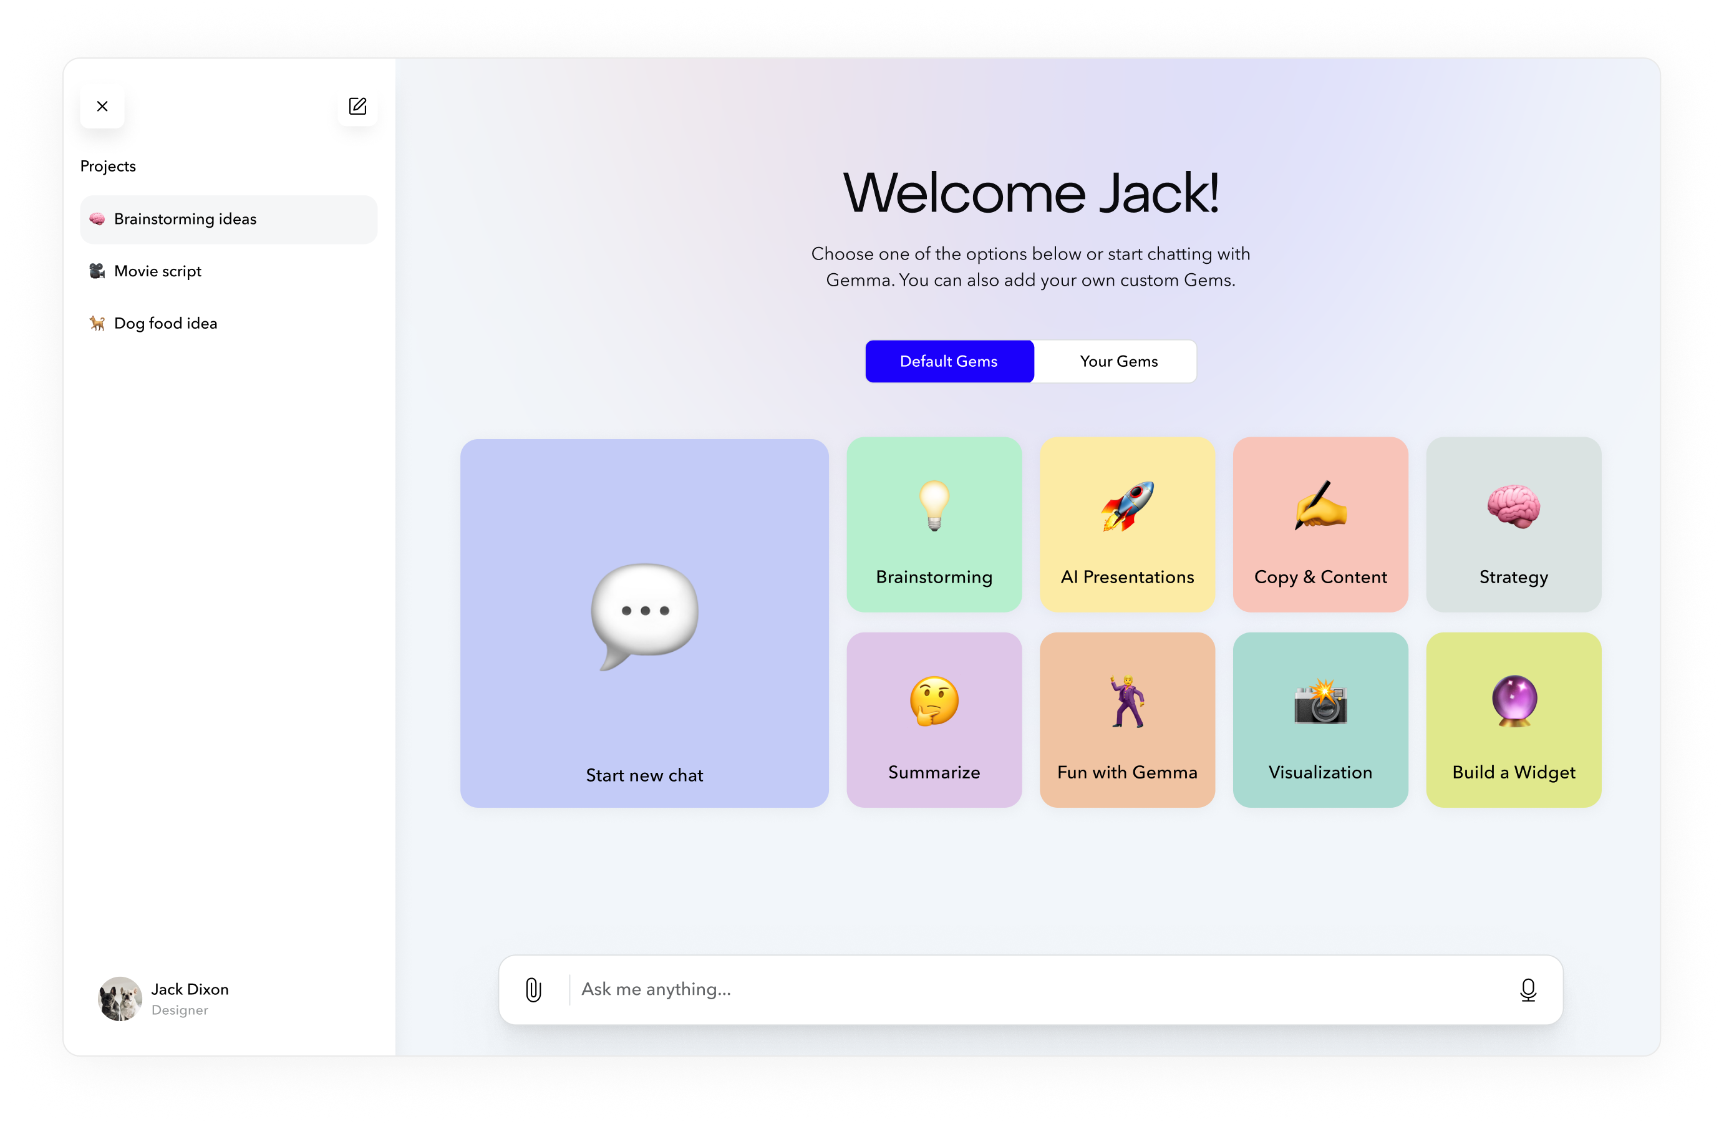Switch to the Your Gems tab
The image size is (1724, 1124).
tap(1118, 361)
